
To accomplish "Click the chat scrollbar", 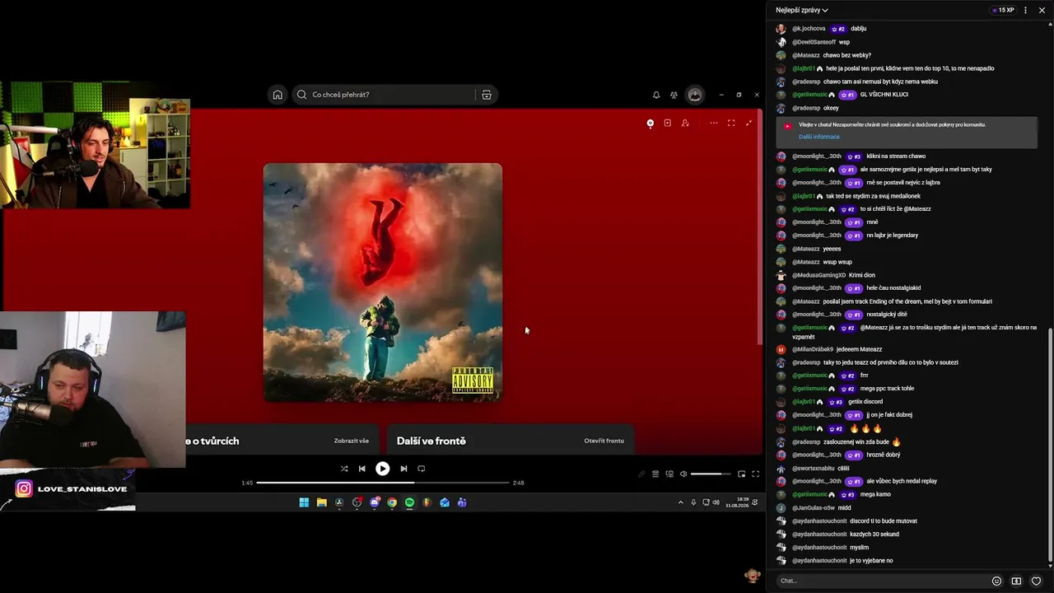I will click(x=1050, y=445).
